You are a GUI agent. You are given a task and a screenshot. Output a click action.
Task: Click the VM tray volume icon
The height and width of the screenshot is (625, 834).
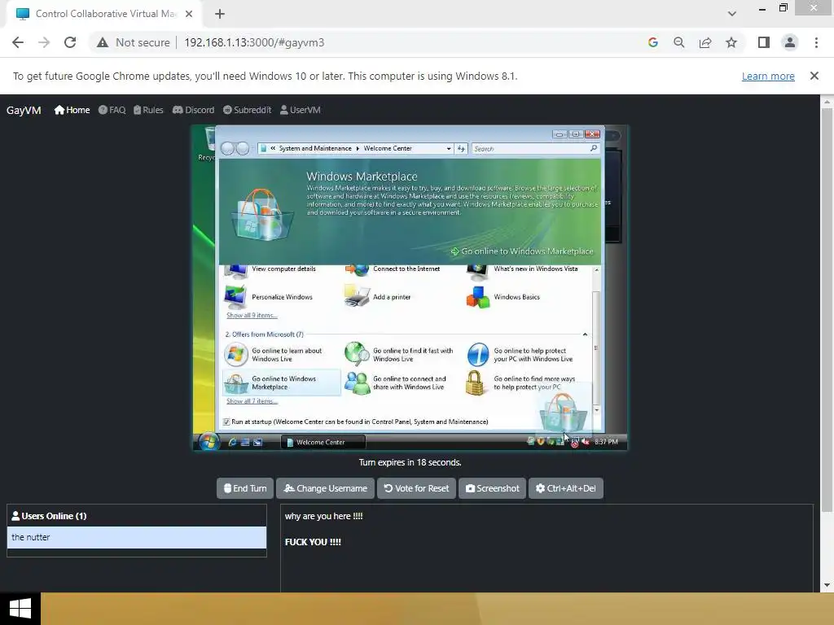click(585, 442)
